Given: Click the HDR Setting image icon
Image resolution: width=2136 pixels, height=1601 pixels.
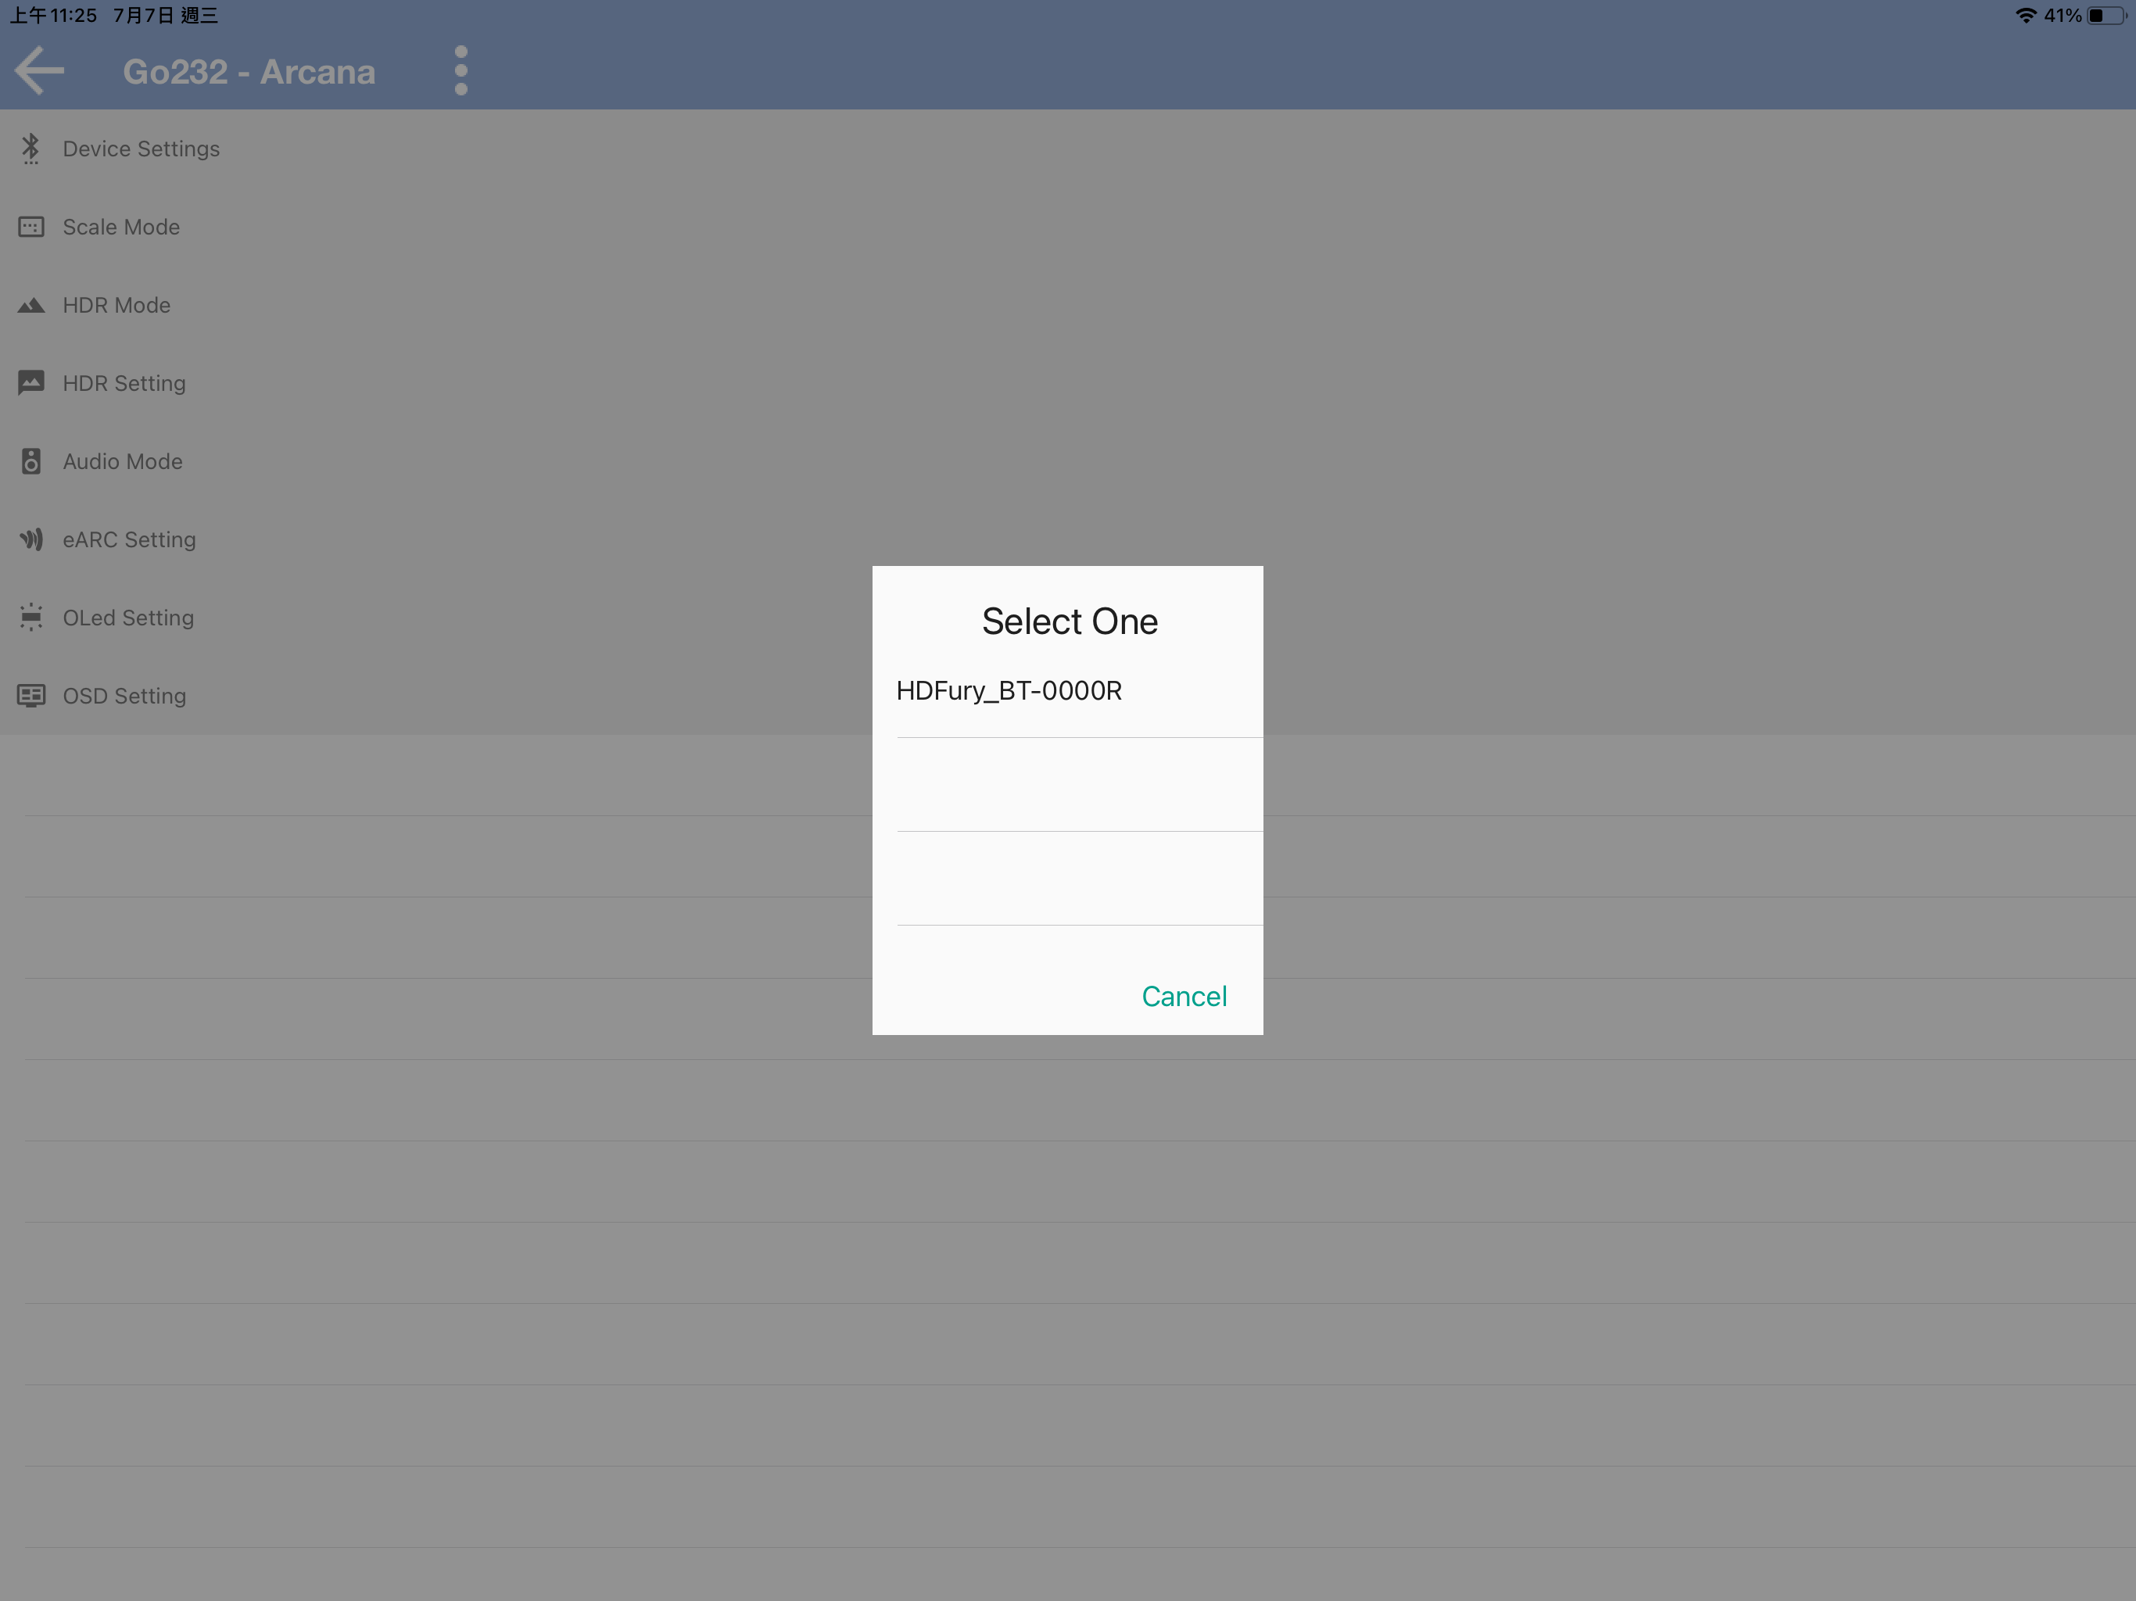Looking at the screenshot, I should (31, 382).
